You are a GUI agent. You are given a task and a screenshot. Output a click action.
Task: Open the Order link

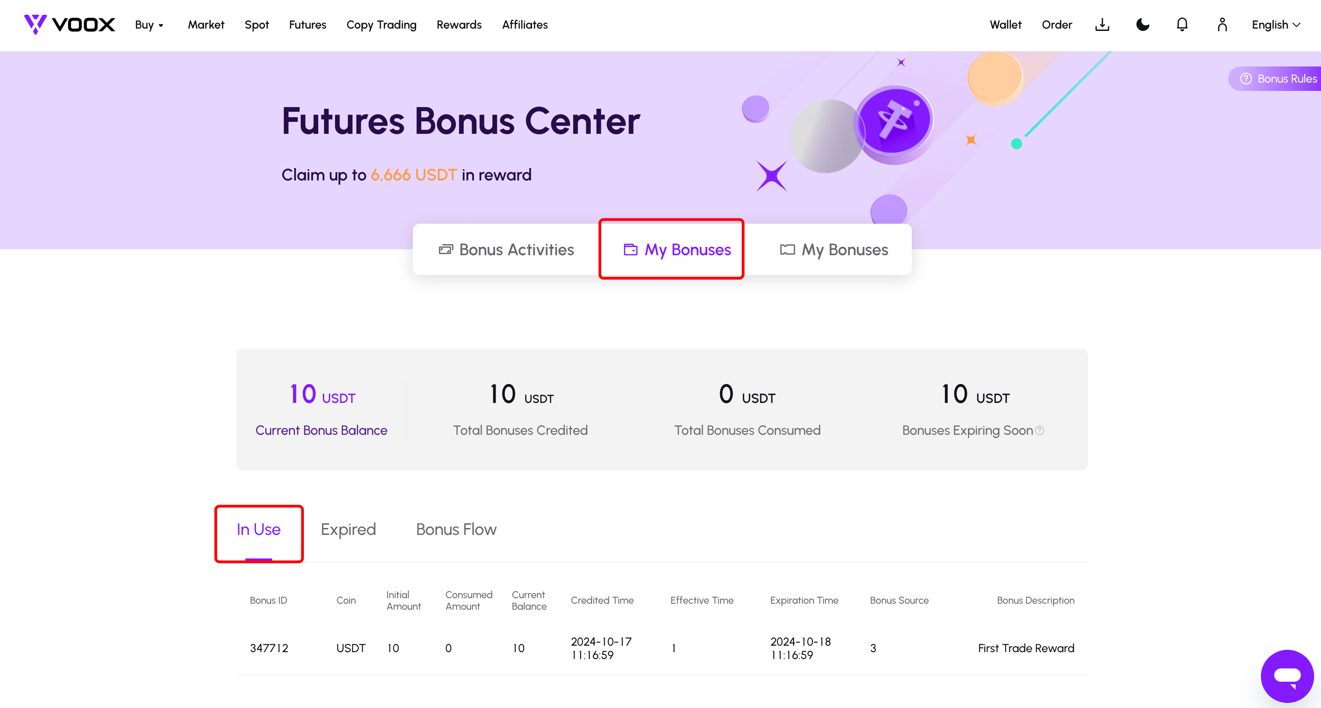(1056, 24)
